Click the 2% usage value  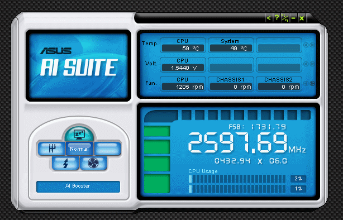tap(298, 179)
